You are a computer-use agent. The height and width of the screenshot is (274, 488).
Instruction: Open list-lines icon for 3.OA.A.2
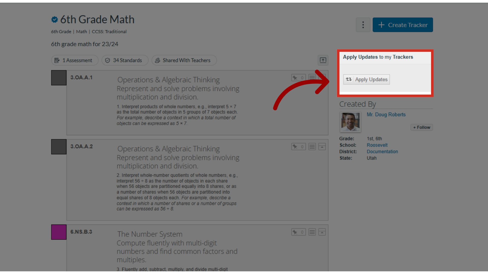[x=312, y=147]
